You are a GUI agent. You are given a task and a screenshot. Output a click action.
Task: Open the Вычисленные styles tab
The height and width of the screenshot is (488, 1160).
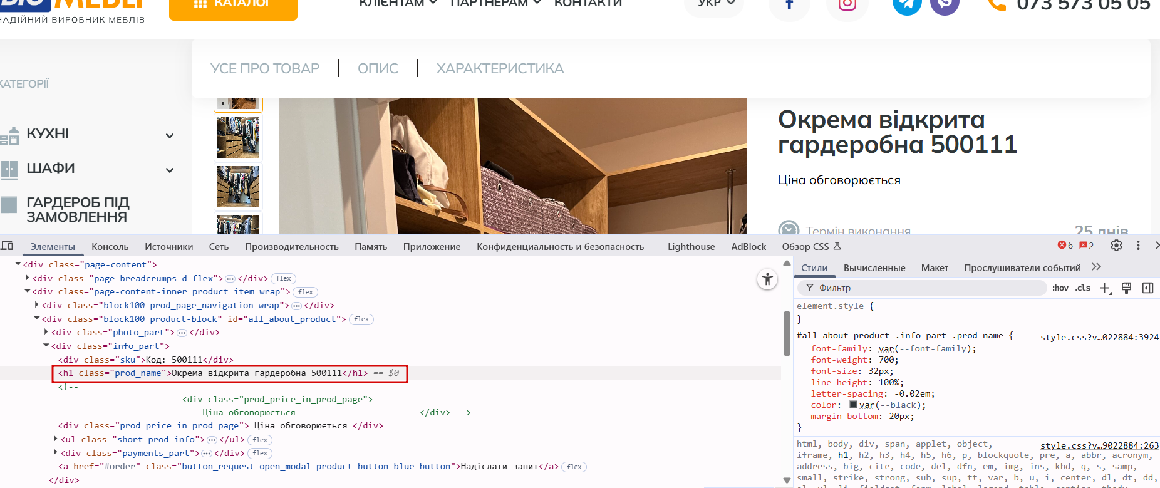click(x=874, y=268)
